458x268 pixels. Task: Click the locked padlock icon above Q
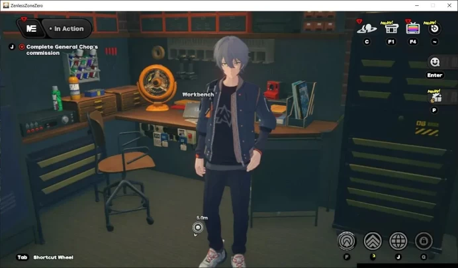click(424, 241)
